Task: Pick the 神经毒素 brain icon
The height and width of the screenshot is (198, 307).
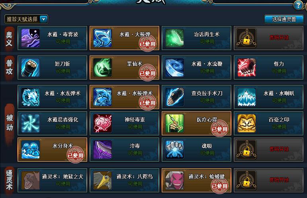Action: click(103, 124)
